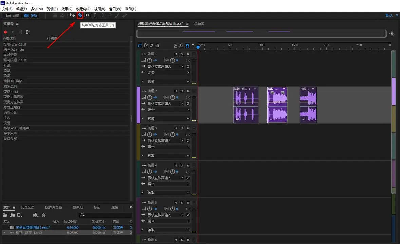Open 混合 output dropdown on 轨道 1
Image resolution: width=400 pixels, height=244 pixels.
(x=168, y=73)
